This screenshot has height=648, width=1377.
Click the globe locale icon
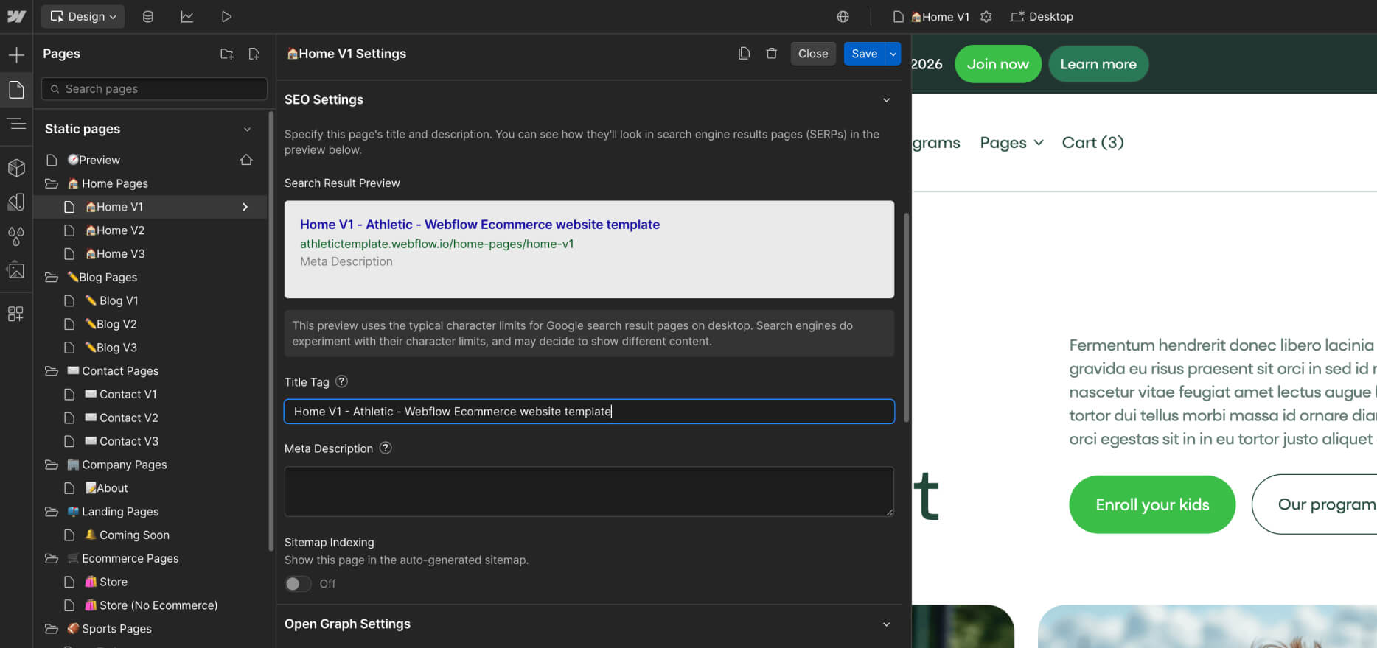[x=843, y=16]
